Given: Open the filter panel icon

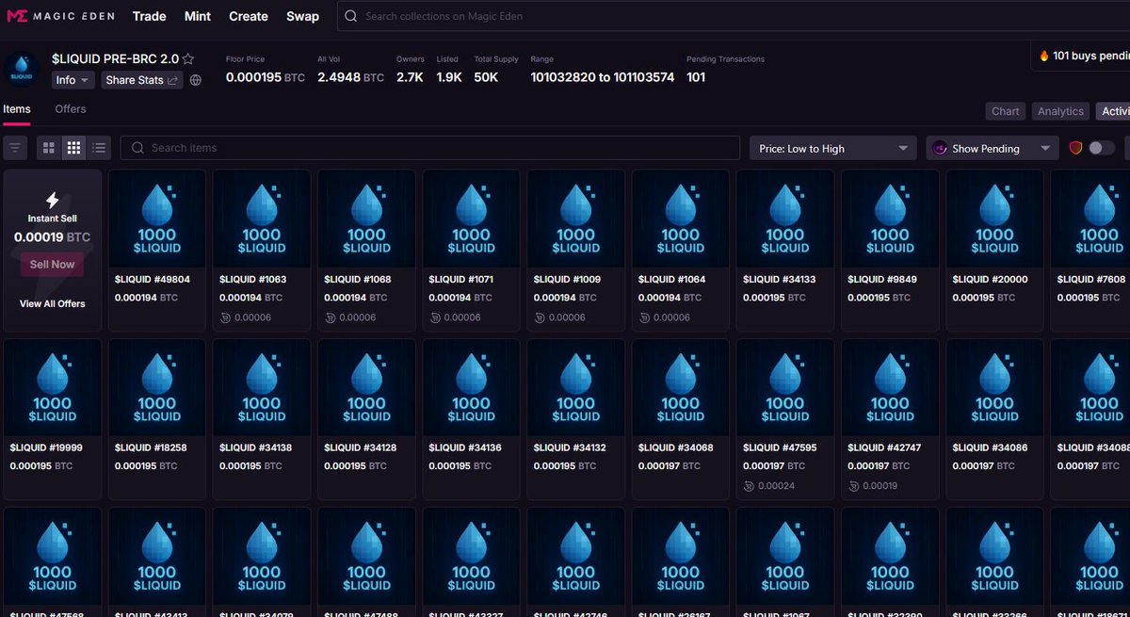Looking at the screenshot, I should tap(14, 148).
